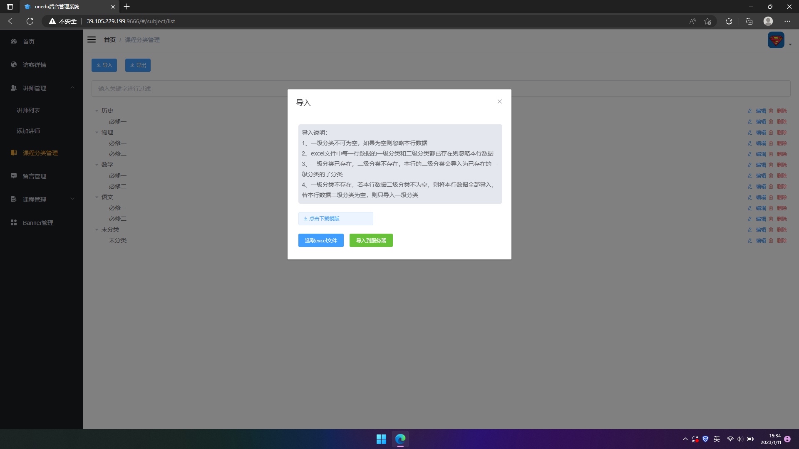This screenshot has width=799, height=449.
Task: Close the onedu后台管理系统 tab
Action: [x=113, y=7]
